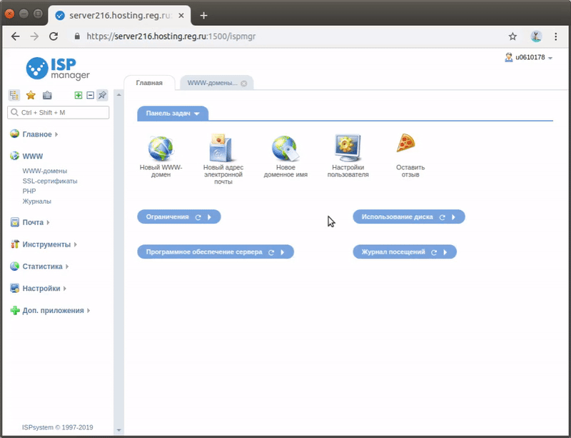Screen dimensions: 571x438
Task: Collapse the Панель задач dropdown
Action: pyautogui.click(x=173, y=113)
